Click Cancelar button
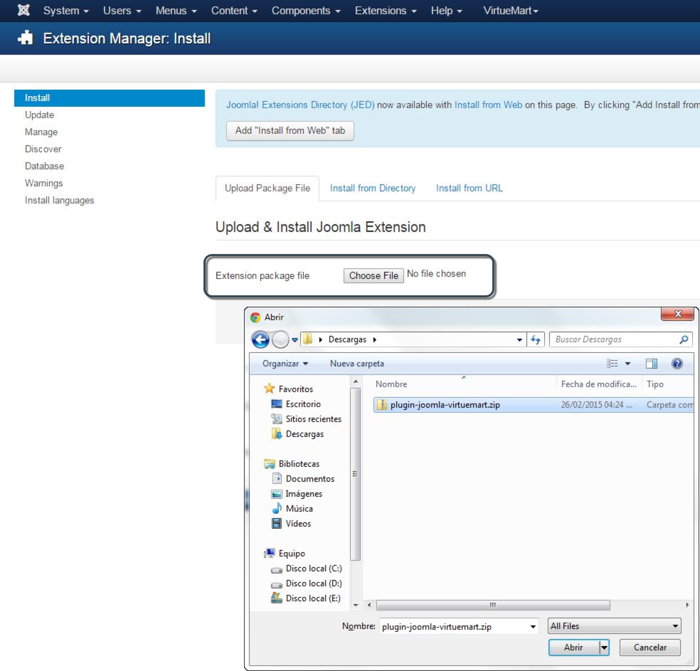This screenshot has height=671, width=700. [650, 647]
